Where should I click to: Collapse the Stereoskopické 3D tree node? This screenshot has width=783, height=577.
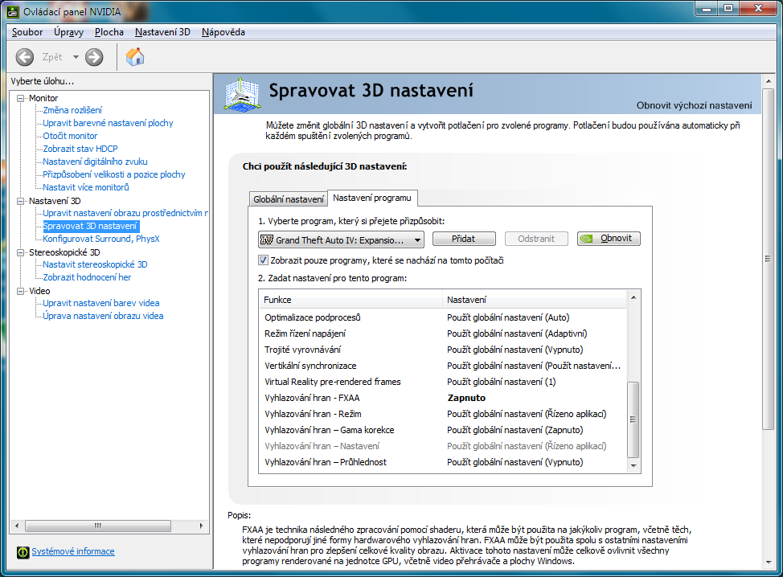[22, 252]
